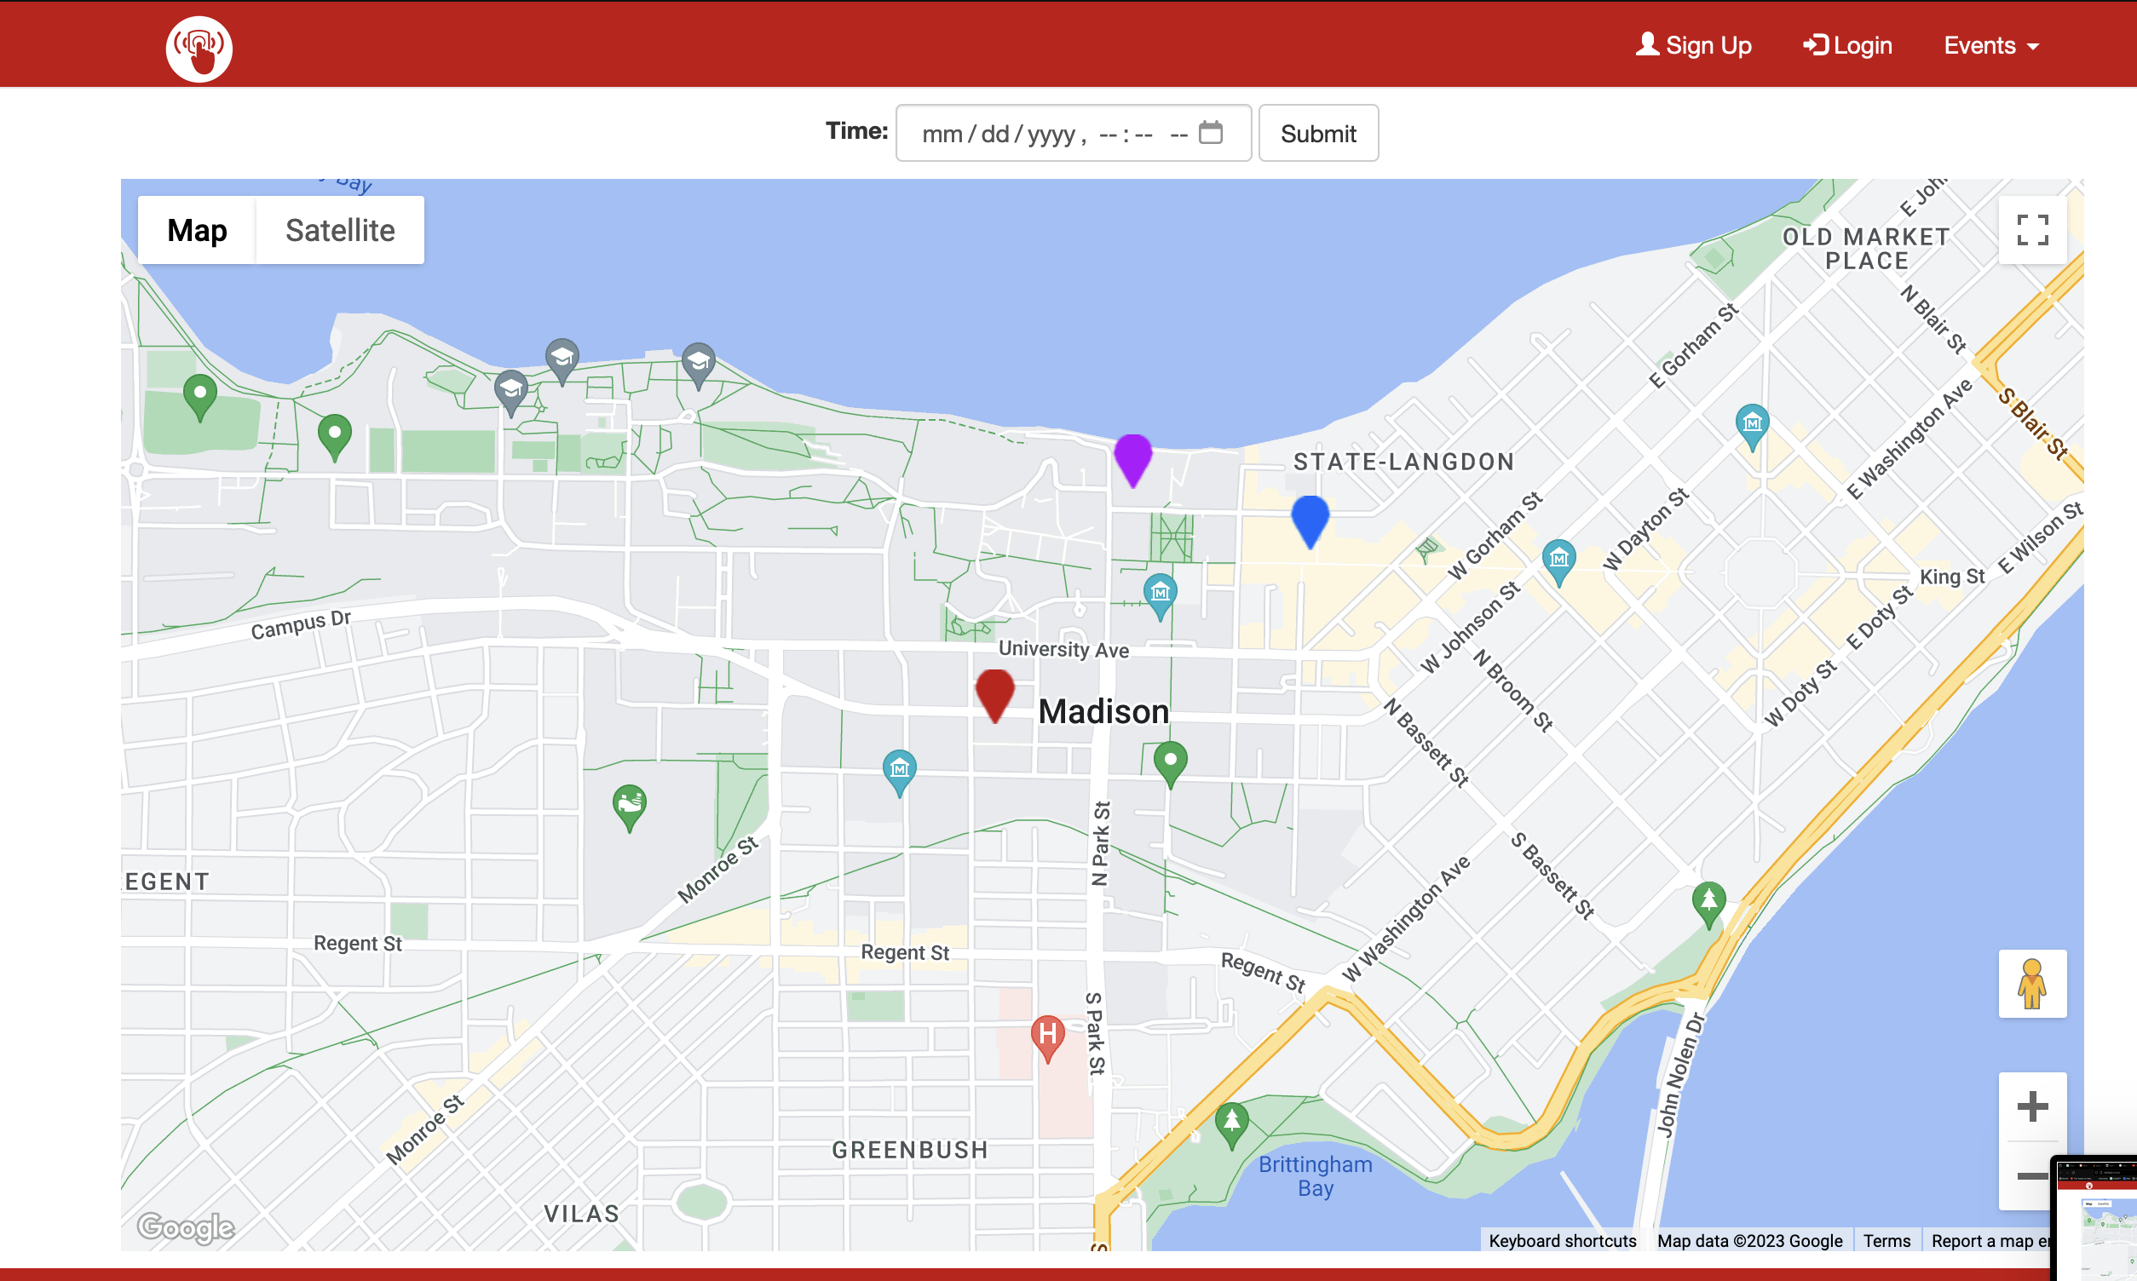
Task: Click the red map marker near Madison
Action: coord(994,692)
